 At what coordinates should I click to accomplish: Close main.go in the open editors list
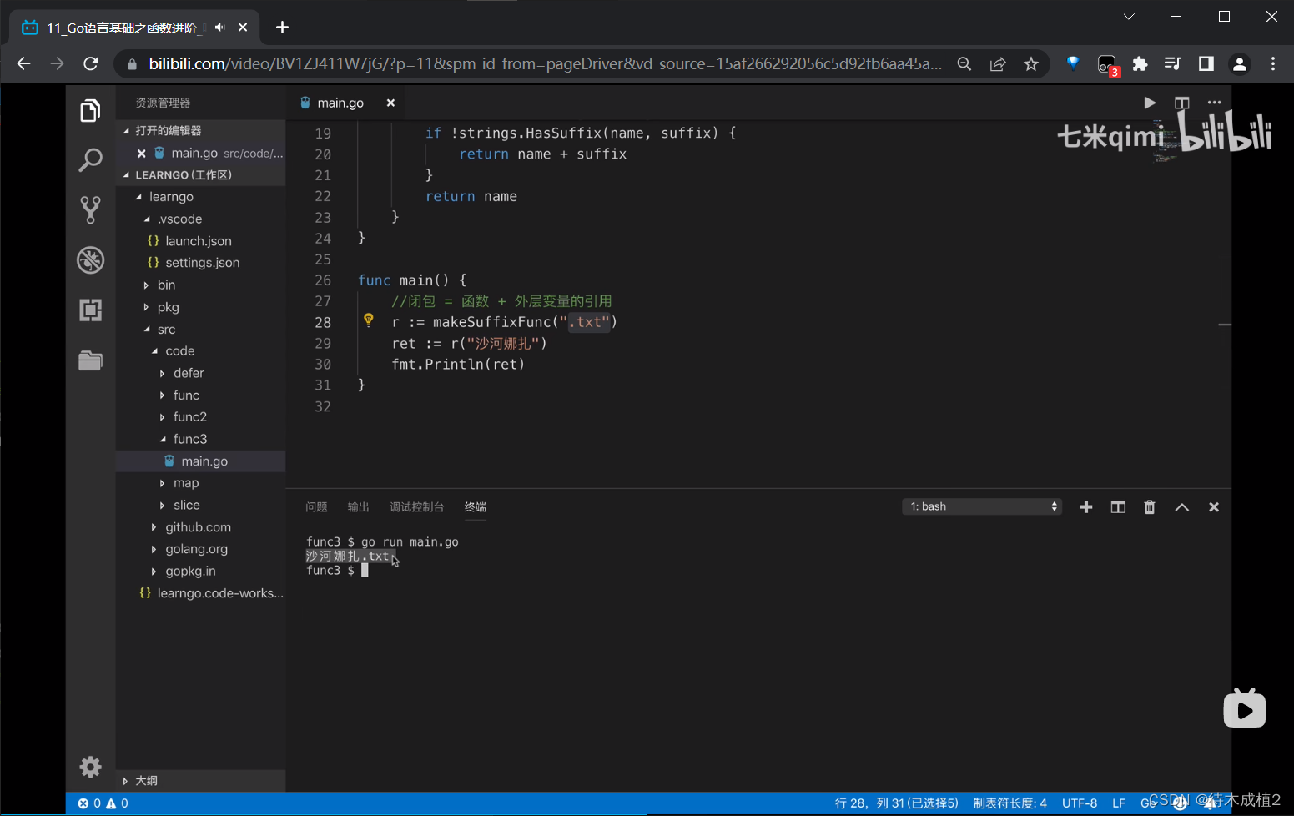pos(142,154)
